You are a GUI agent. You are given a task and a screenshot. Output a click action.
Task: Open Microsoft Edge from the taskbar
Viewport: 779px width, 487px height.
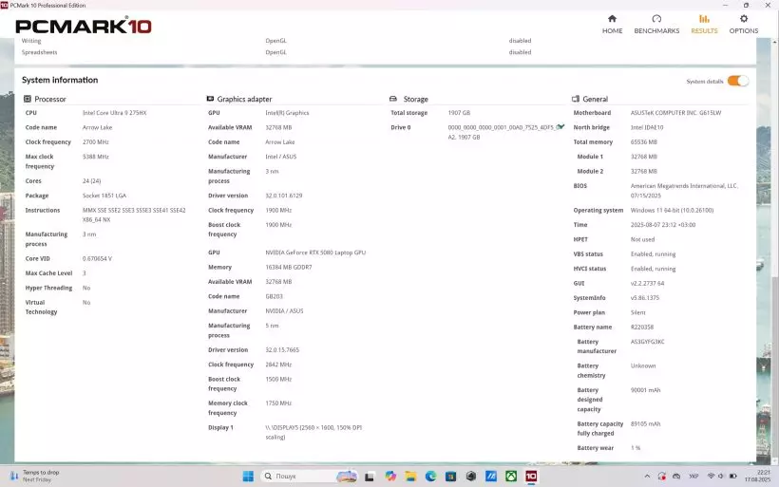430,476
